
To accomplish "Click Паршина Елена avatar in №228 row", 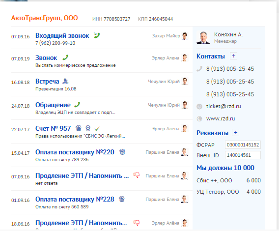I will [184, 199].
